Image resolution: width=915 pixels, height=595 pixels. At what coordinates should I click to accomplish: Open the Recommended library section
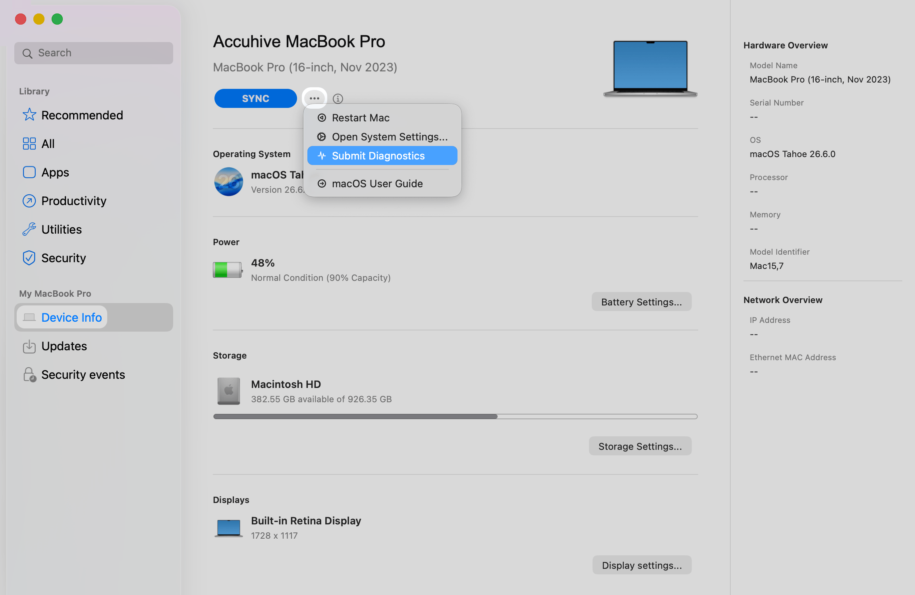tap(94, 115)
